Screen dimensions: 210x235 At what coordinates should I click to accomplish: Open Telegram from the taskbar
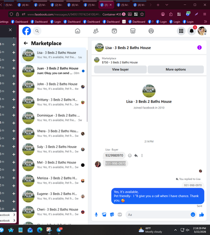click(59, 230)
